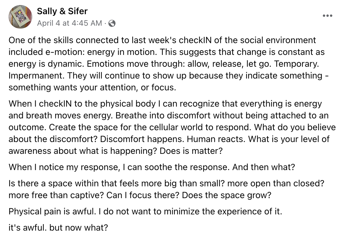
Task: Click the question "Does is matter?"
Action: click(x=191, y=151)
